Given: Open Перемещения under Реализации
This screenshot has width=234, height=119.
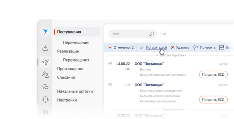Looking at the screenshot, I should [x=76, y=60].
